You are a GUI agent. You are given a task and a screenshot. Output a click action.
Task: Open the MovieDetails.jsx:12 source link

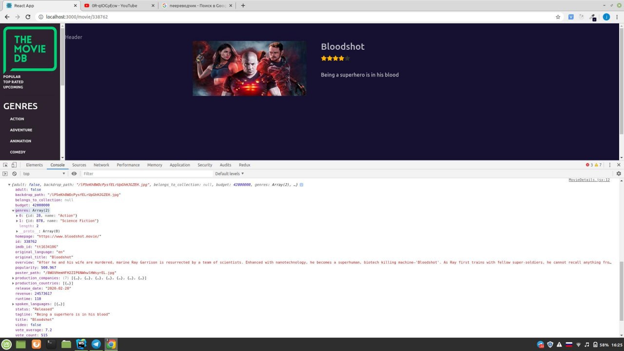click(x=589, y=180)
